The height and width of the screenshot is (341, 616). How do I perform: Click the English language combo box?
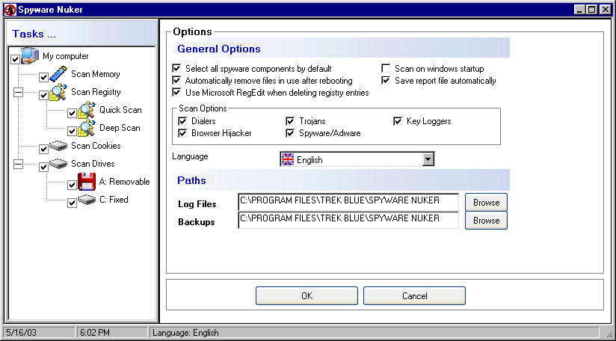(x=357, y=159)
